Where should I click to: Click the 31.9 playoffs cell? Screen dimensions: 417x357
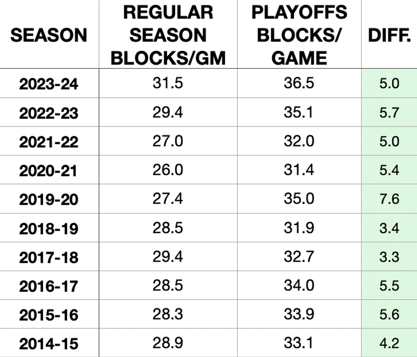299,227
